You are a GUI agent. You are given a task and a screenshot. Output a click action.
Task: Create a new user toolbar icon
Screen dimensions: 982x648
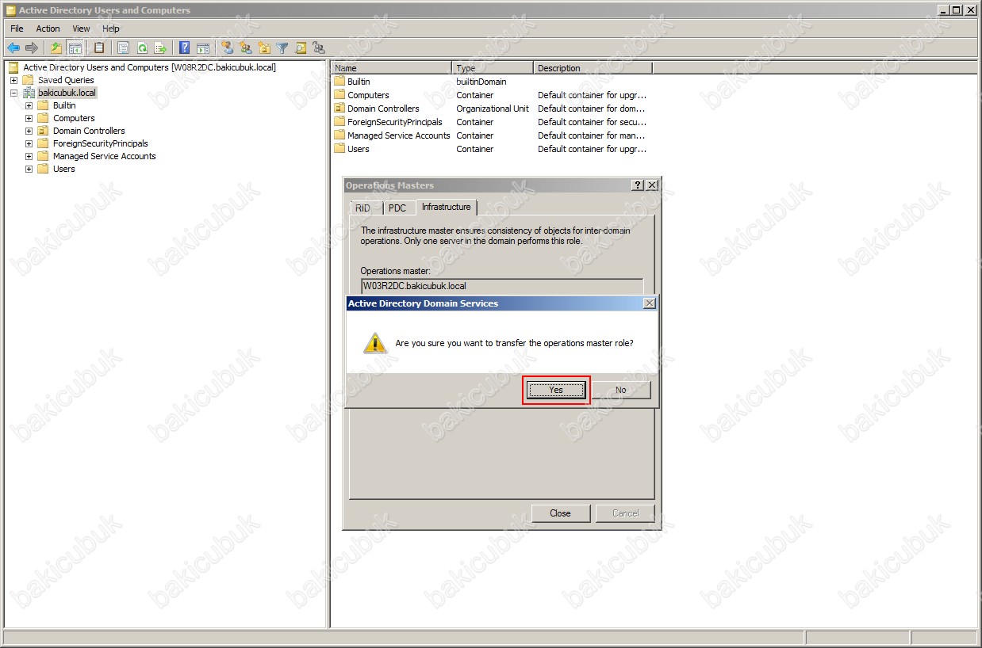(228, 48)
